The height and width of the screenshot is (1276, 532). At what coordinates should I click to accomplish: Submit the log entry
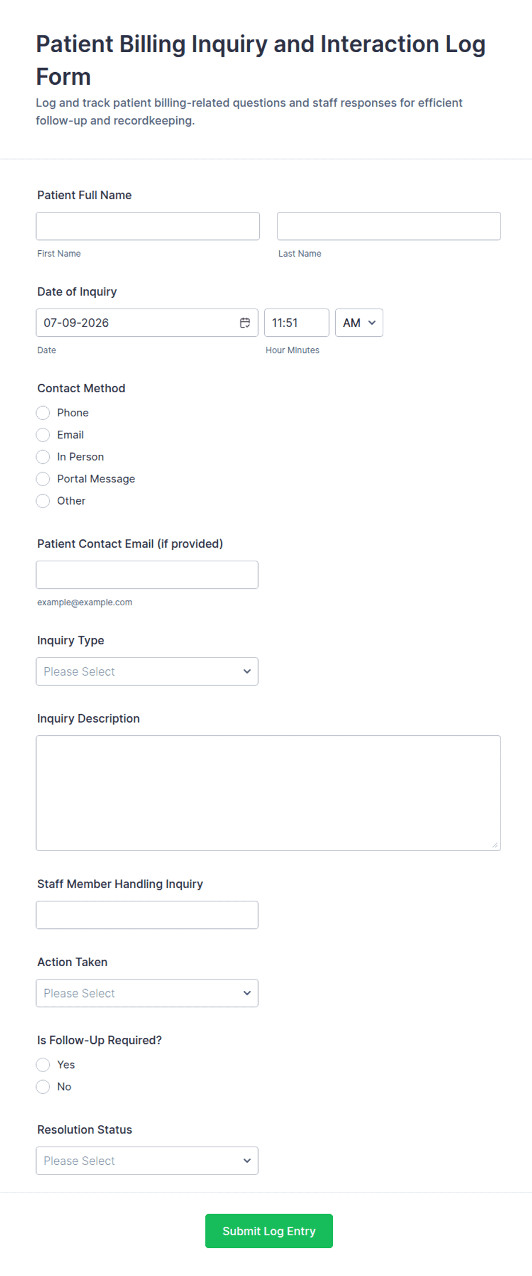(x=269, y=1231)
